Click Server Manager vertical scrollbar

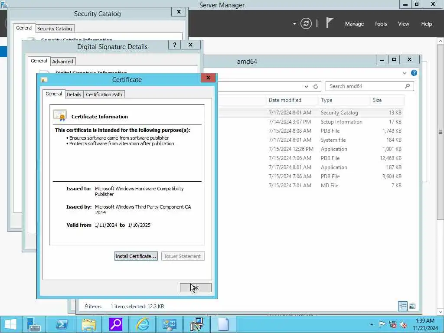tap(441, 132)
